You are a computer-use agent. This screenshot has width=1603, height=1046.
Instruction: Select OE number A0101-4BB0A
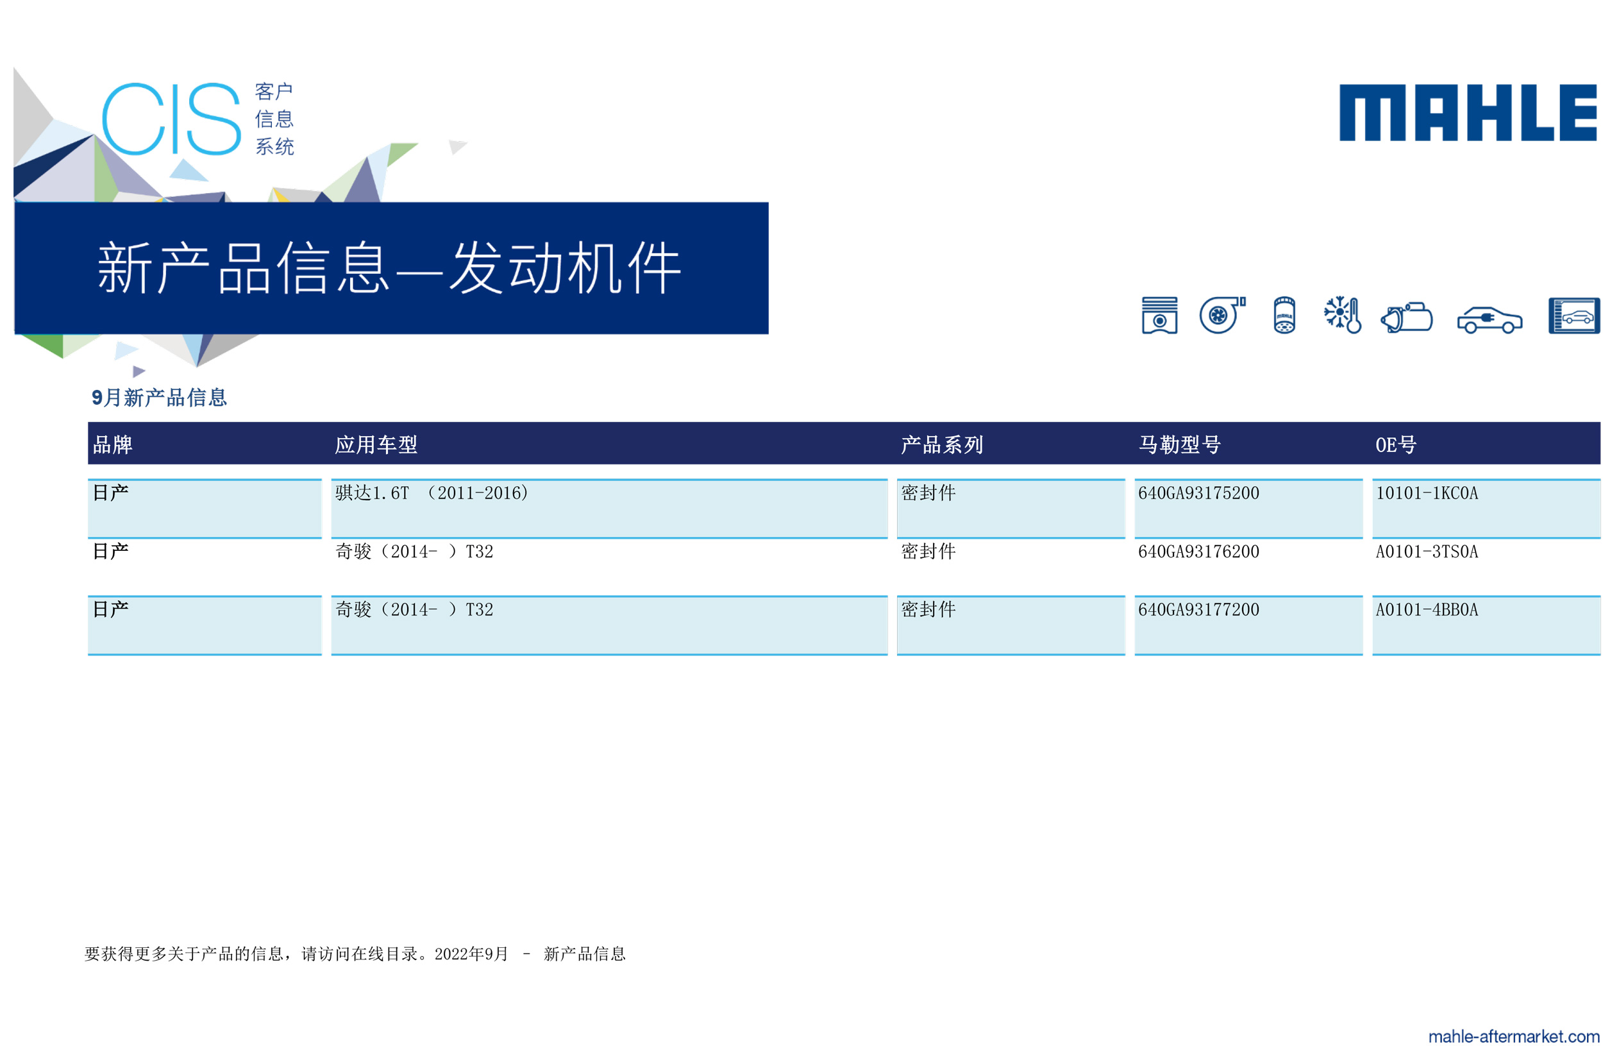coord(1427,609)
